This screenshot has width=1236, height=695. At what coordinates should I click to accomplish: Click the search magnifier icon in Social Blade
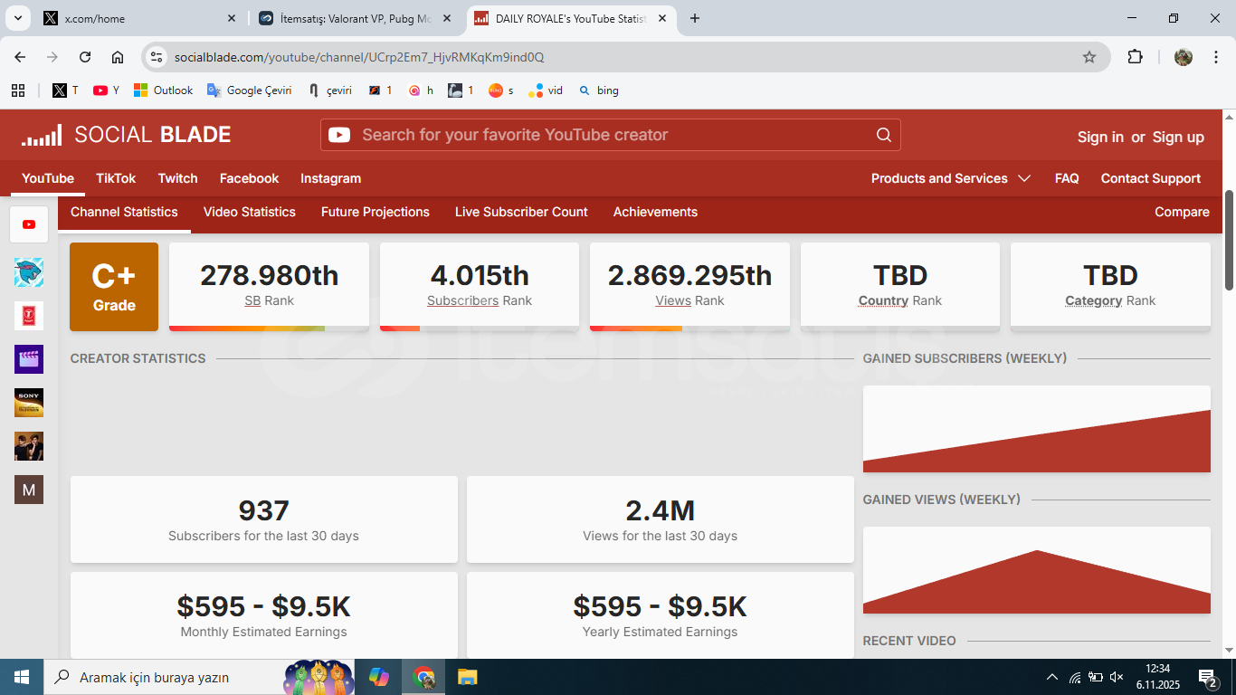[883, 135]
